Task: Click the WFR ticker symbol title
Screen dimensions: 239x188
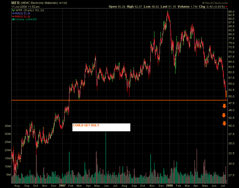Action: 15,3
